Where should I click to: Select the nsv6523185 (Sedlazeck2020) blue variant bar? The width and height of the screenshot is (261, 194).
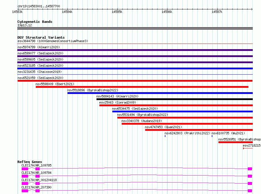pos(135,68)
